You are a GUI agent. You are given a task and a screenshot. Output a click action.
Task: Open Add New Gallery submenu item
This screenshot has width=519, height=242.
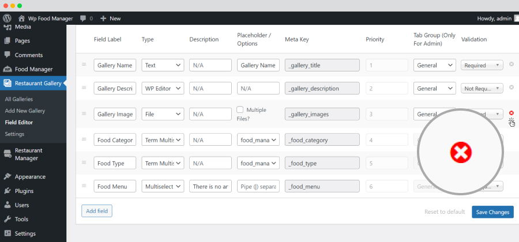point(25,111)
